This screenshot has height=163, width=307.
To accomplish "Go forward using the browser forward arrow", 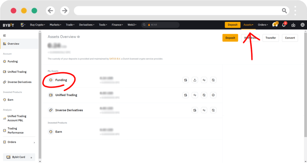I will point(65,10).
